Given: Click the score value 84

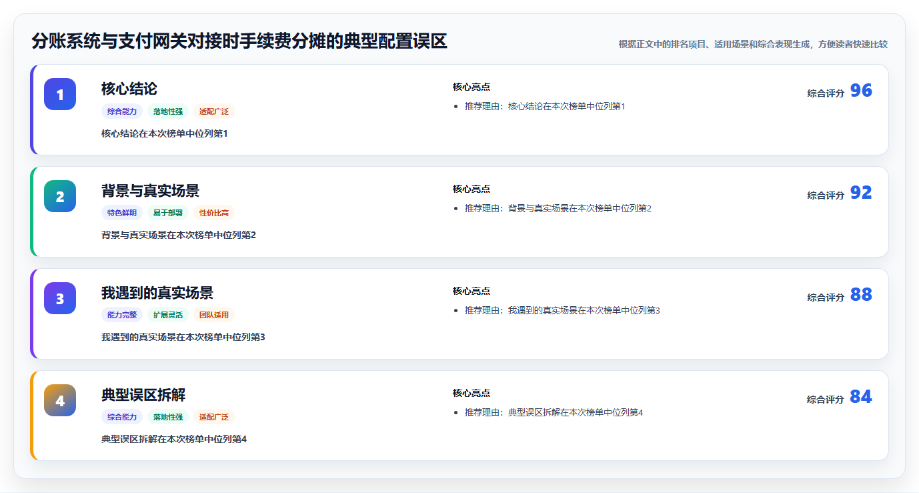Looking at the screenshot, I should coord(861,397).
